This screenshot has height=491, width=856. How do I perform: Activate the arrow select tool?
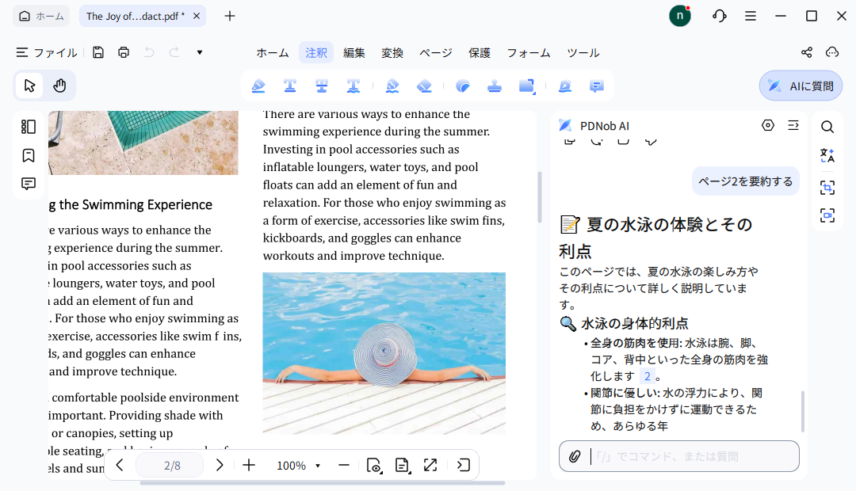point(30,86)
